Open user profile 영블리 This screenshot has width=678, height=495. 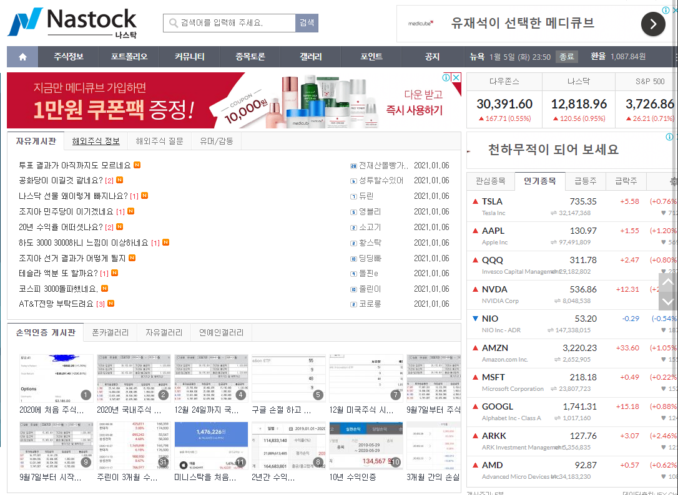(x=370, y=211)
